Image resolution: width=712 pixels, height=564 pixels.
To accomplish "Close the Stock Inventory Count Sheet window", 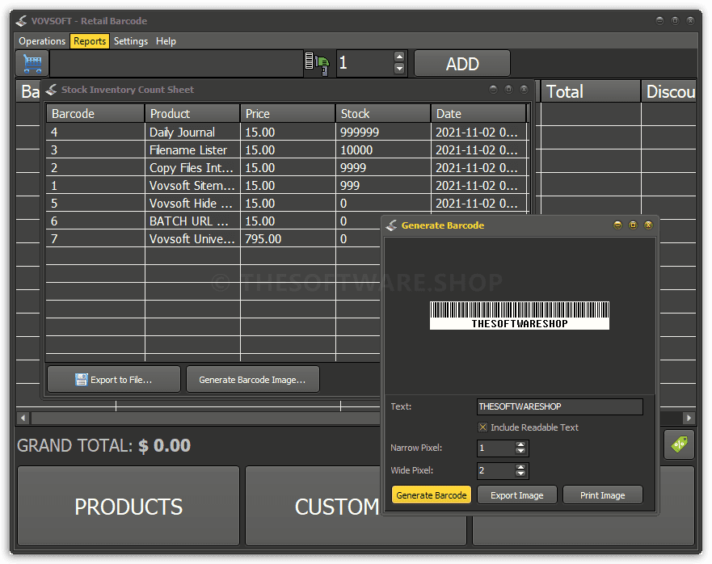I will pos(524,90).
